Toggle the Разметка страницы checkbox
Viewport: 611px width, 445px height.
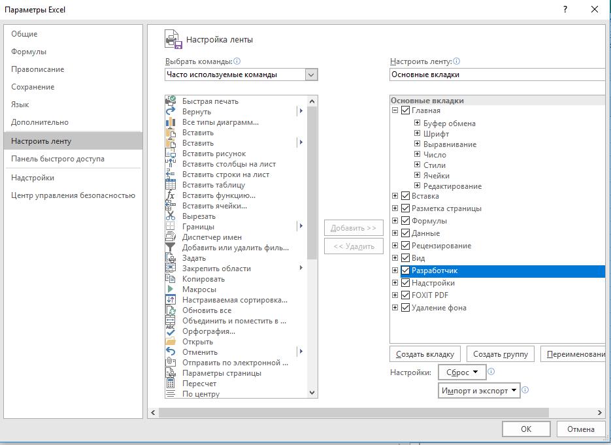pyautogui.click(x=405, y=208)
